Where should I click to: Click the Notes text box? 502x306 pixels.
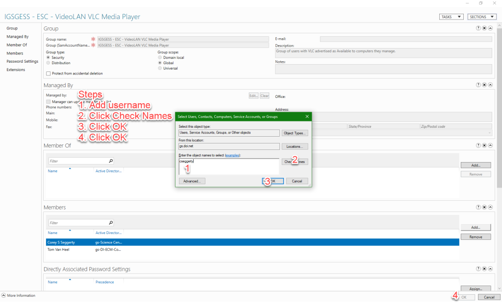click(383, 69)
